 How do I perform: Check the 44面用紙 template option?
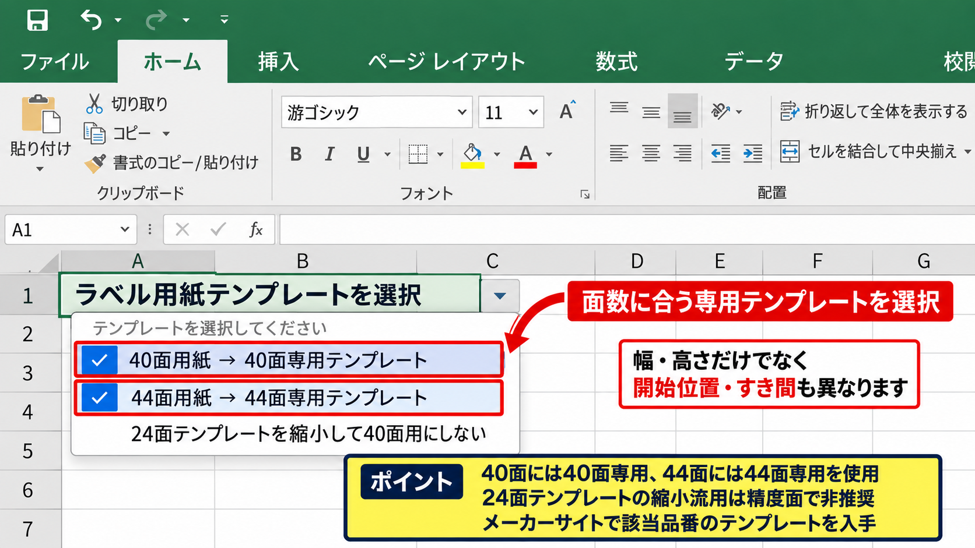100,398
